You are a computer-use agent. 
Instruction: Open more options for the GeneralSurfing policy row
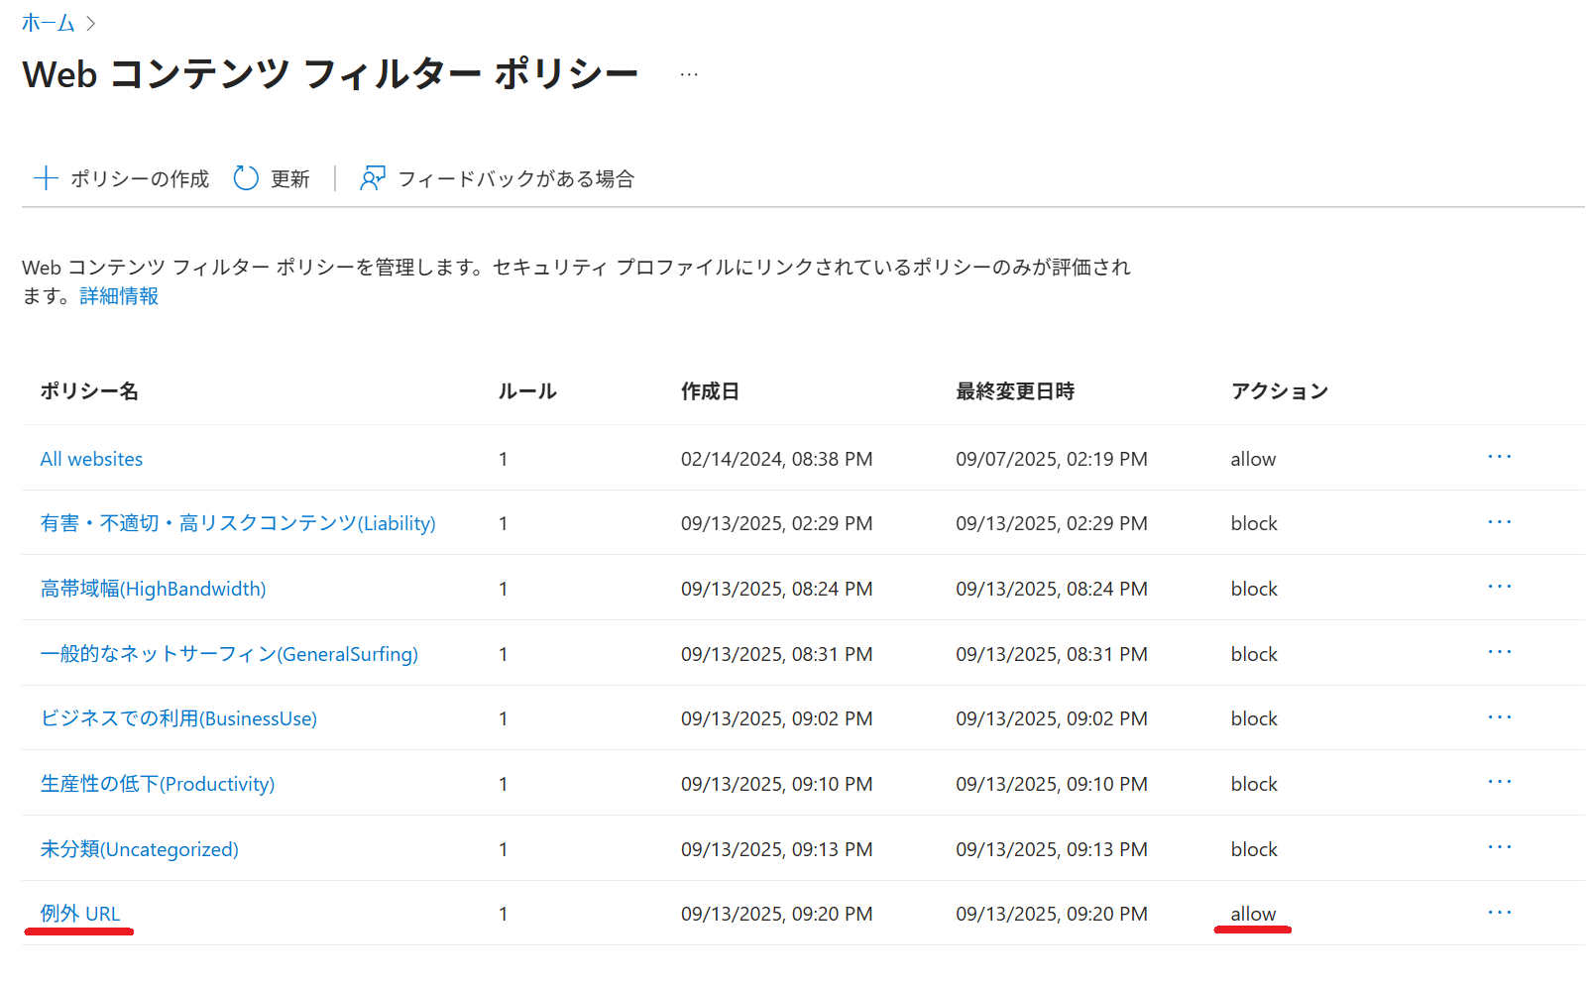(1500, 652)
